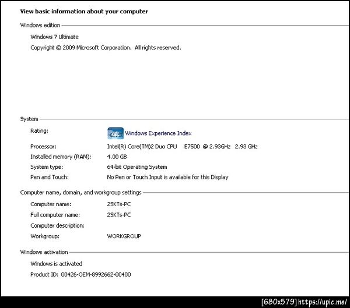350x308 pixels.
Task: Click the '4.00 GB' memory value
Action: (x=117, y=157)
